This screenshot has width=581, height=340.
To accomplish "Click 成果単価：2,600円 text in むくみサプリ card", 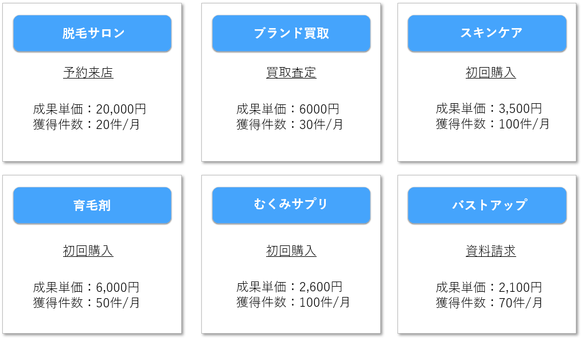I will [x=290, y=287].
